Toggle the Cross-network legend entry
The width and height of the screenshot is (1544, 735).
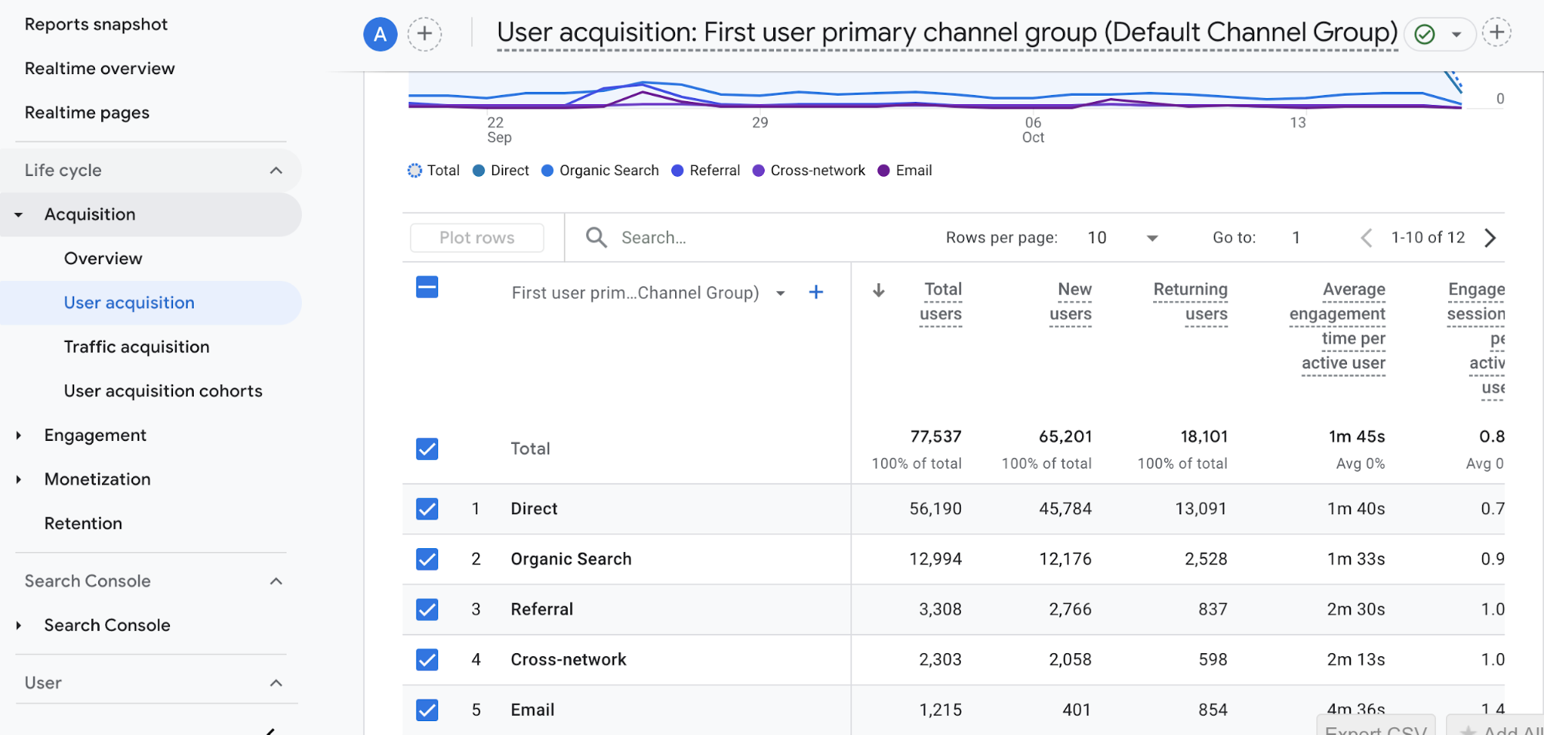(809, 171)
